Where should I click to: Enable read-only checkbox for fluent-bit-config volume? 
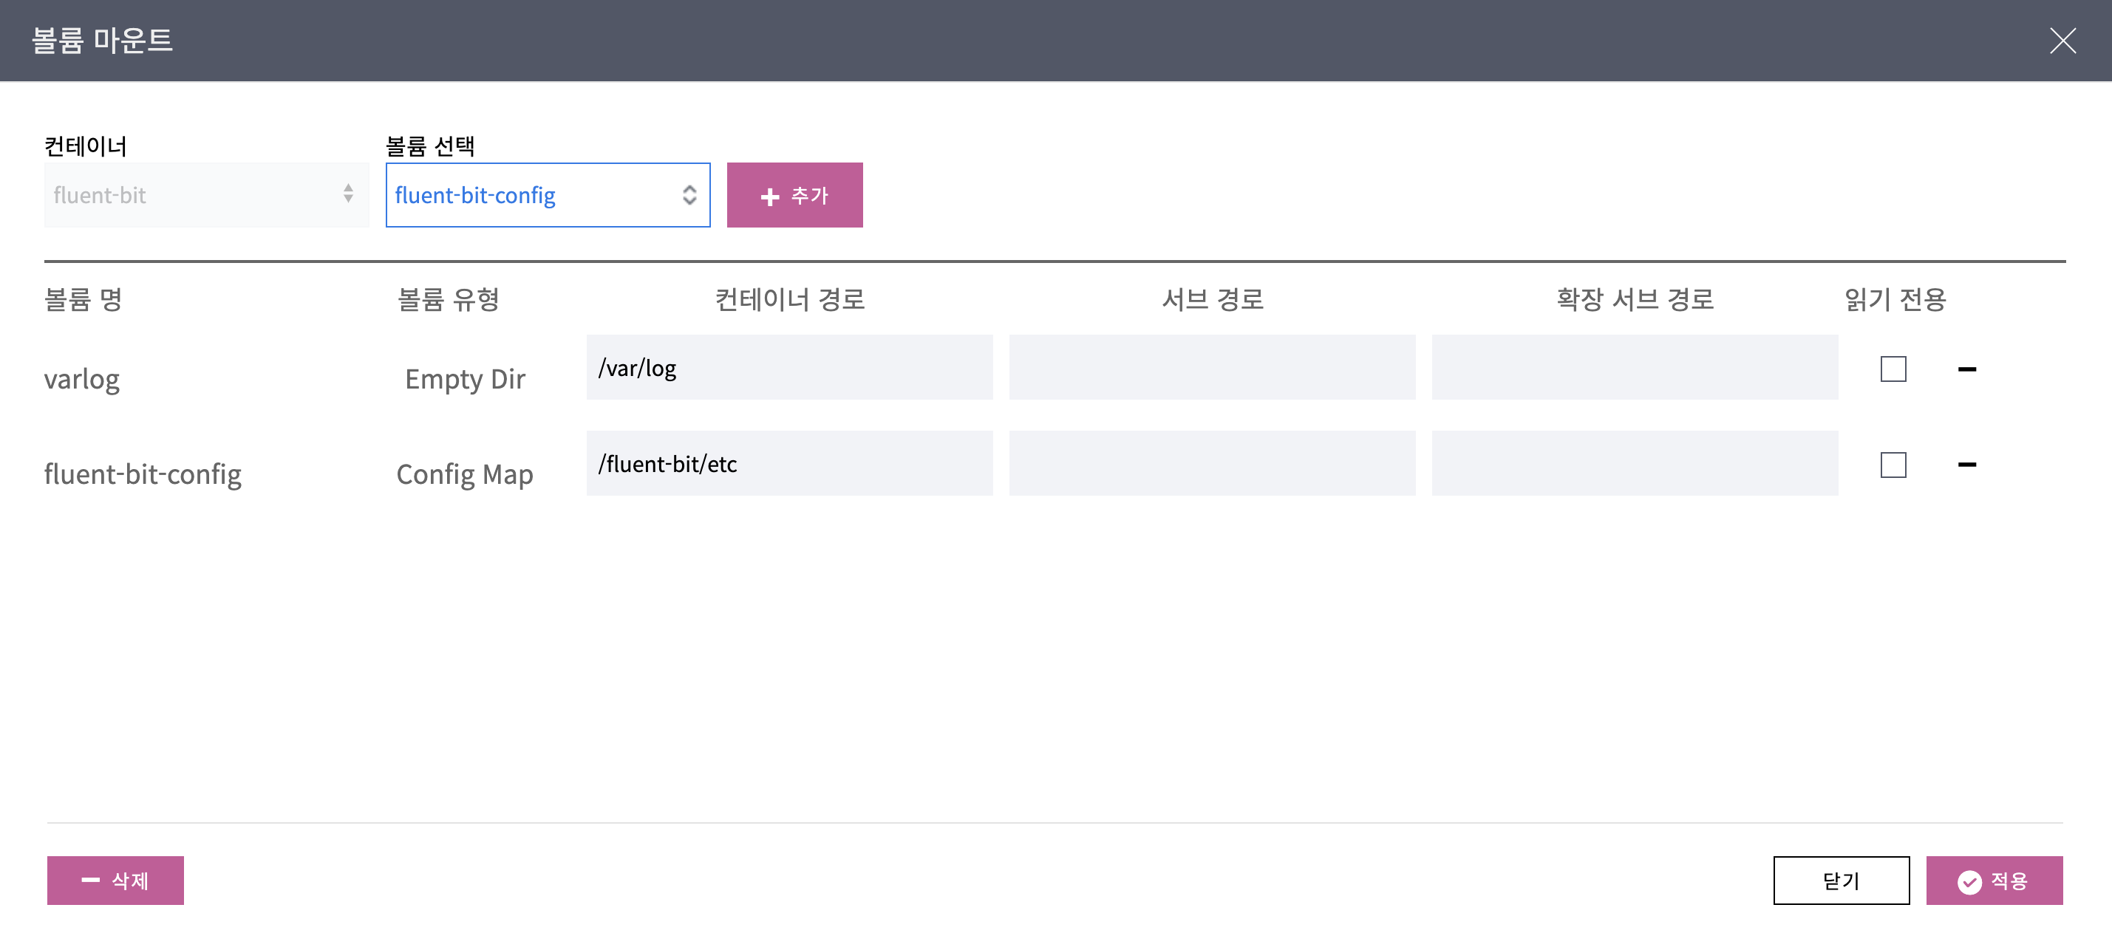tap(1893, 465)
